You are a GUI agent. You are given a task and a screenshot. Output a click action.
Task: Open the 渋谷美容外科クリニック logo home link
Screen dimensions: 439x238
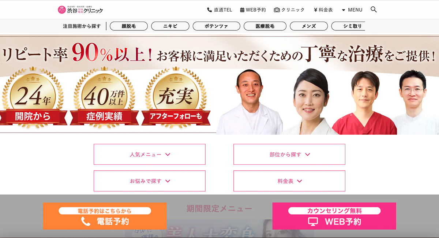pos(80,10)
